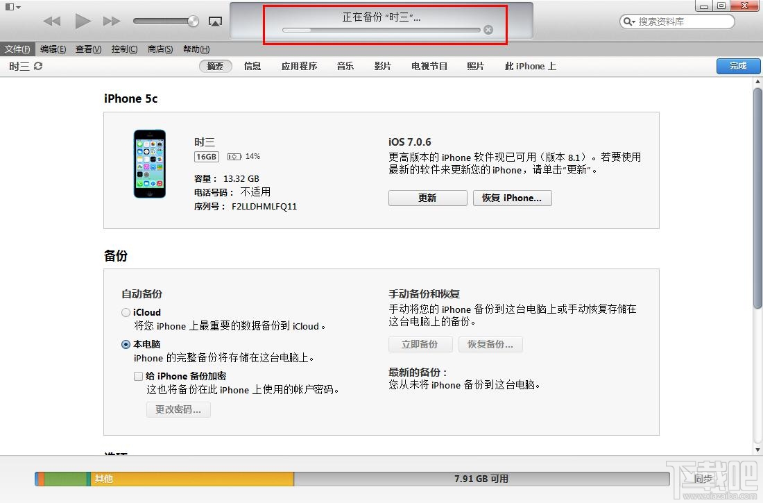The image size is (763, 503).
Task: Click the magnifier icon in the search field
Action: pyautogui.click(x=626, y=22)
